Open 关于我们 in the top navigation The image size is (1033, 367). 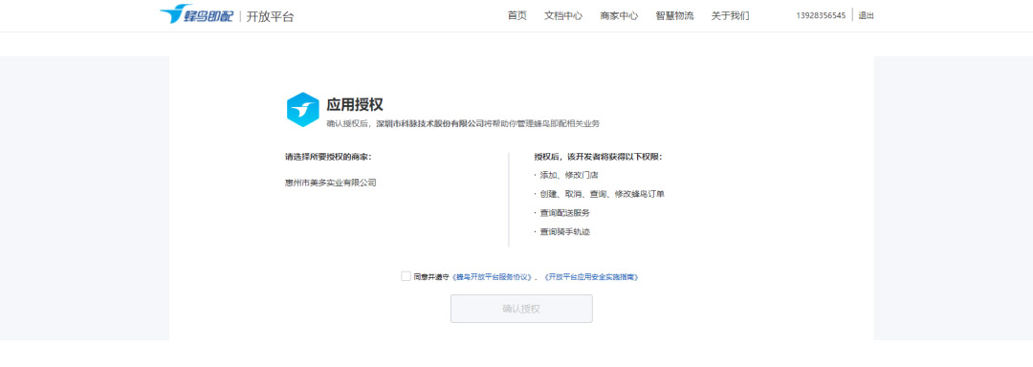730,16
